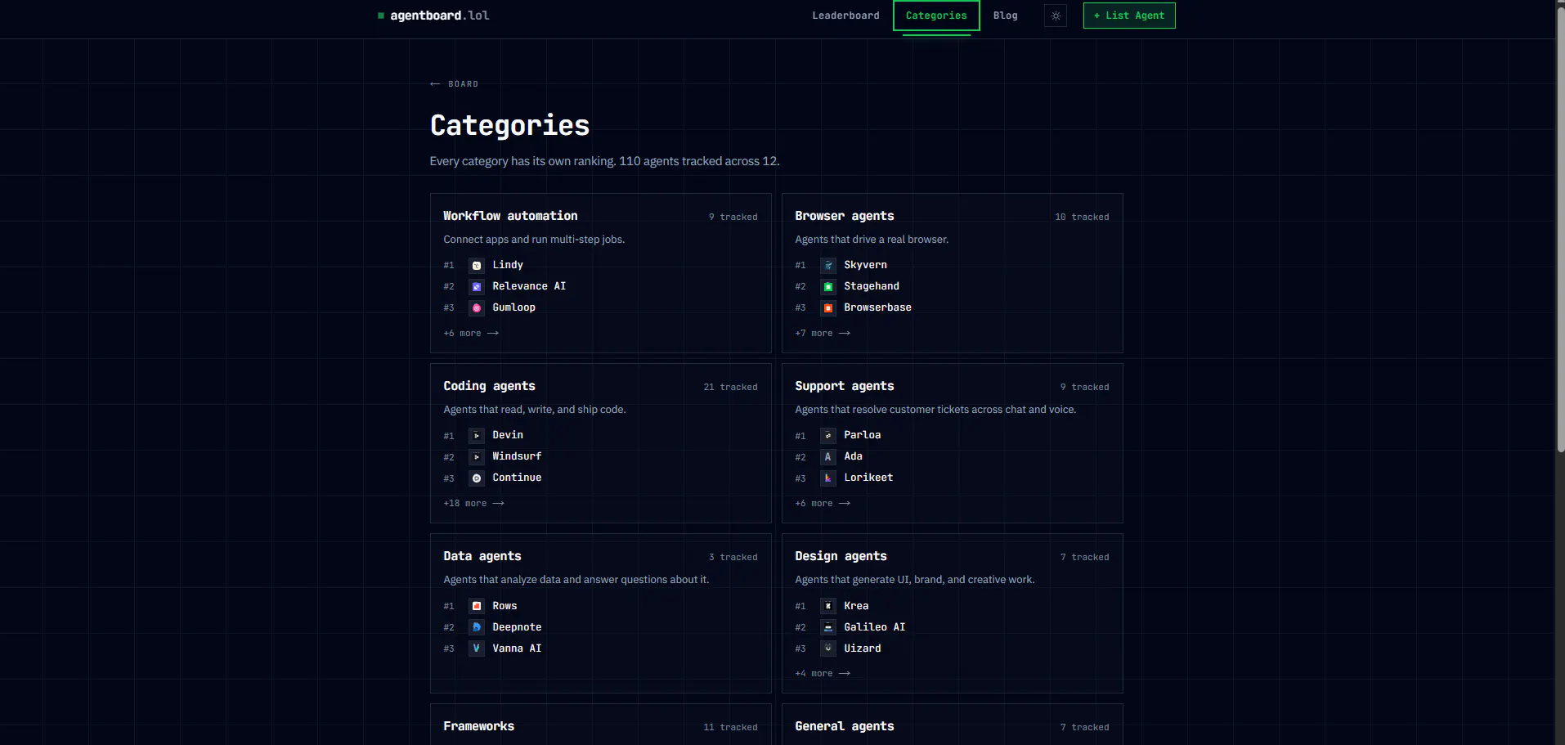1565x745 pixels.
Task: Click the Stagehand logo icon
Action: (828, 287)
